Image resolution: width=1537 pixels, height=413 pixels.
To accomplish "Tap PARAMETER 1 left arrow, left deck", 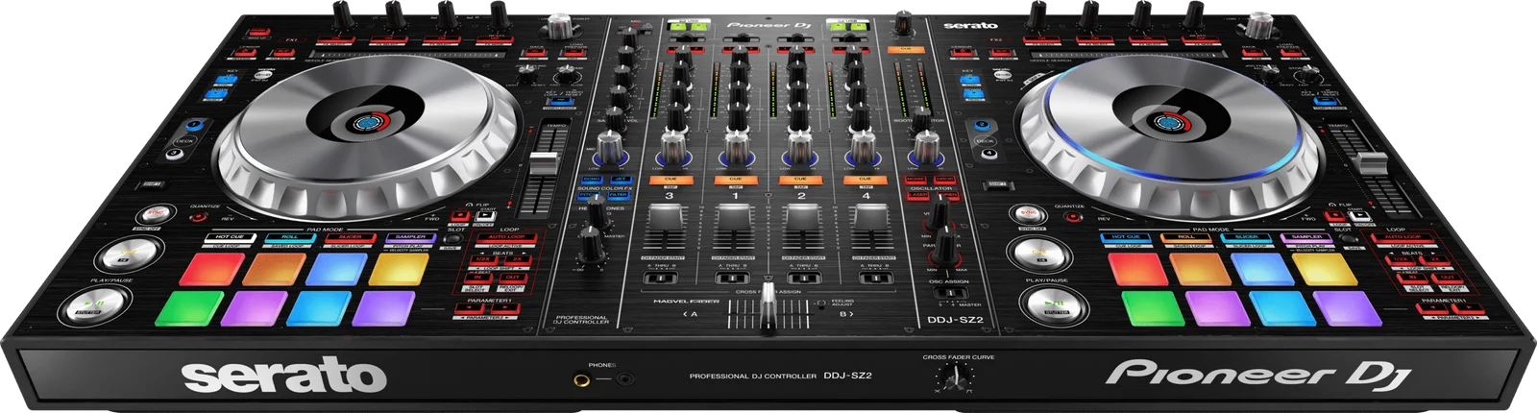I will (472, 310).
